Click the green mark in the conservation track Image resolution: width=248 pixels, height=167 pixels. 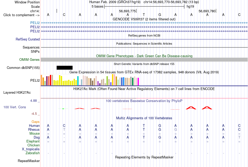[x=63, y=109]
